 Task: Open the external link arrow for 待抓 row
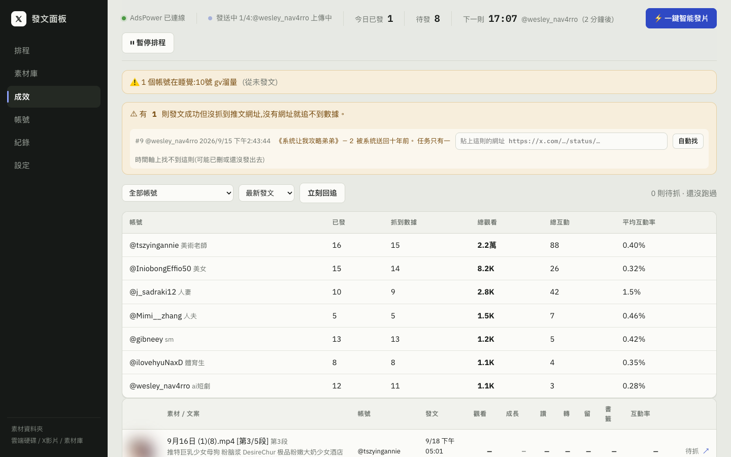click(x=706, y=451)
